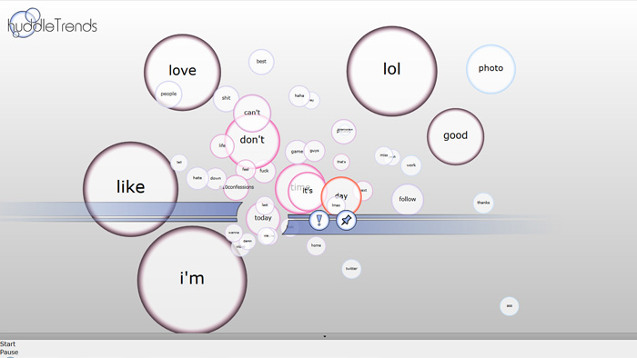Viewport: 637px width, 358px height.
Task: Select the 'day' bubble with orange outline
Action: tap(341, 196)
